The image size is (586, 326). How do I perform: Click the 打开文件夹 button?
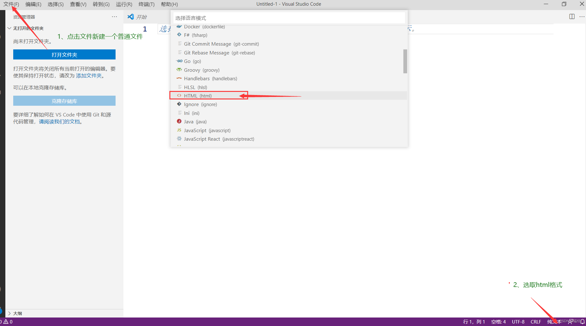(64, 54)
